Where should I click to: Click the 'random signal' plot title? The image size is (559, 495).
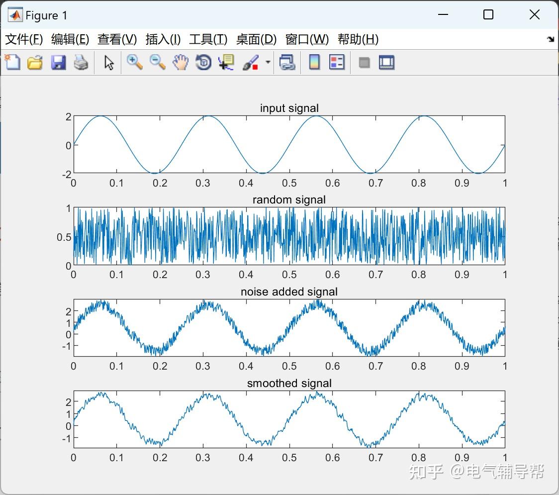pos(289,199)
